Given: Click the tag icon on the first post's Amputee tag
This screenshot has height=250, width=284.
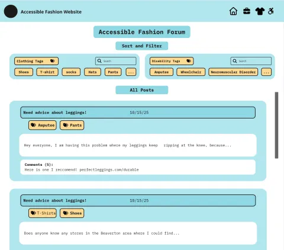Looking at the screenshot, I should pos(33,125).
